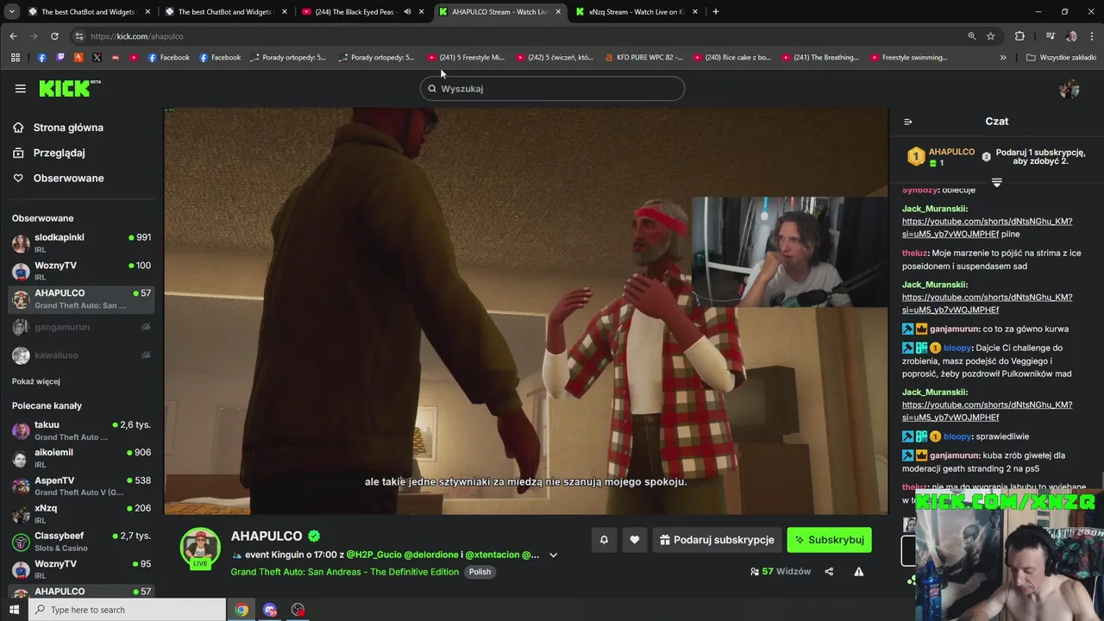Click @H2P_Gucio mention link
The height and width of the screenshot is (621, 1104).
(373, 555)
